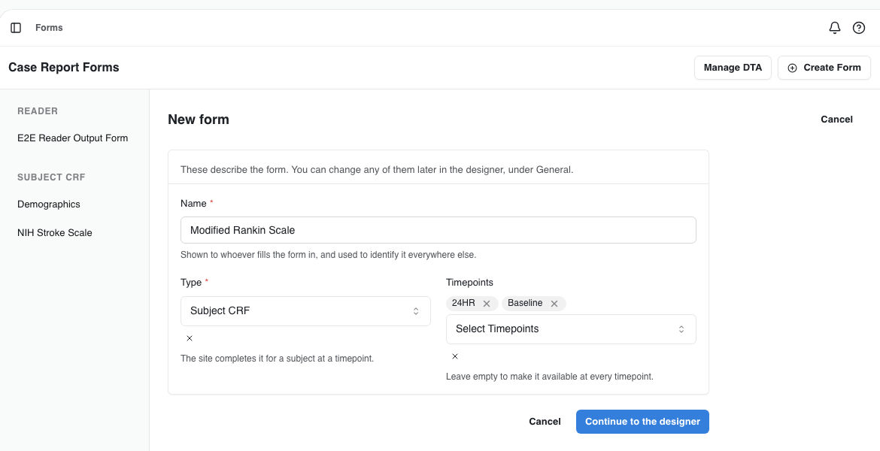
Task: Click Create Form button
Action: click(824, 68)
